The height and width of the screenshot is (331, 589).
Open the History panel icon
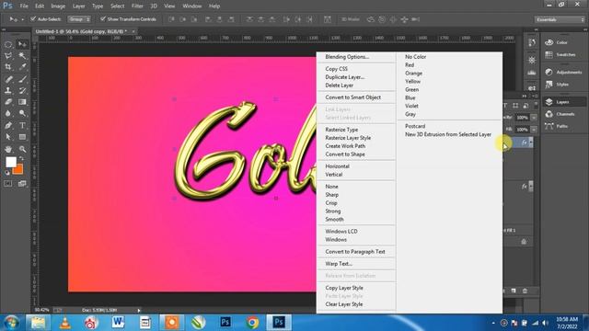[532, 43]
